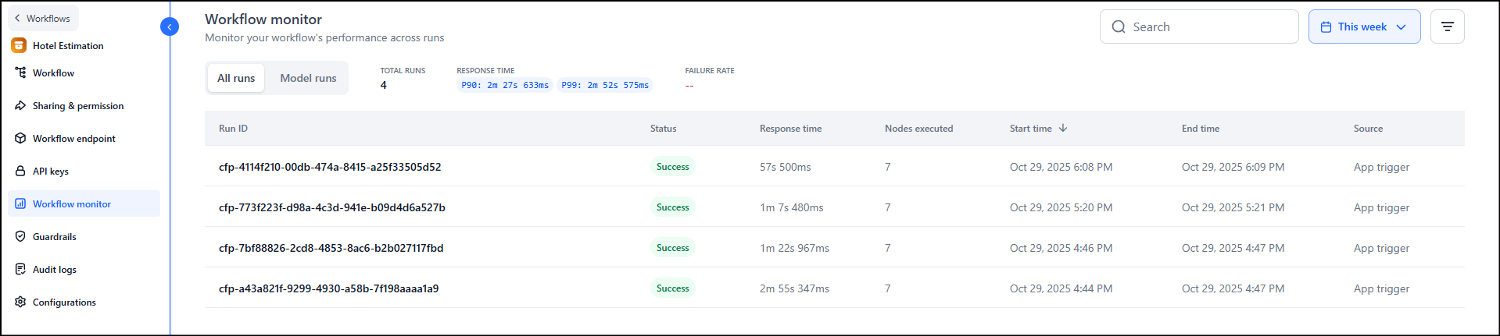Viewport: 1500px width, 336px height.
Task: Click the Configurations gear icon
Action: [x=20, y=302]
